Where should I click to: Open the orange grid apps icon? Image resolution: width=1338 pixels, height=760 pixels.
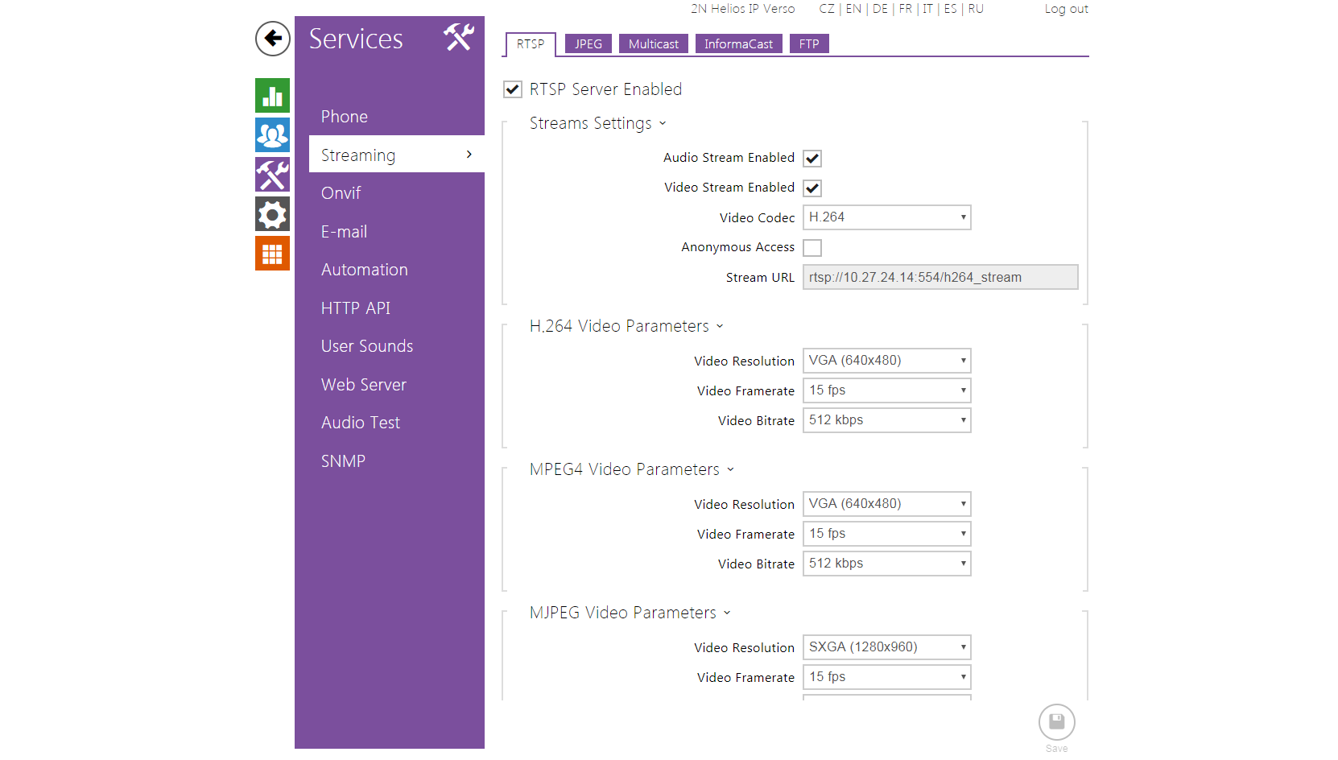[272, 254]
